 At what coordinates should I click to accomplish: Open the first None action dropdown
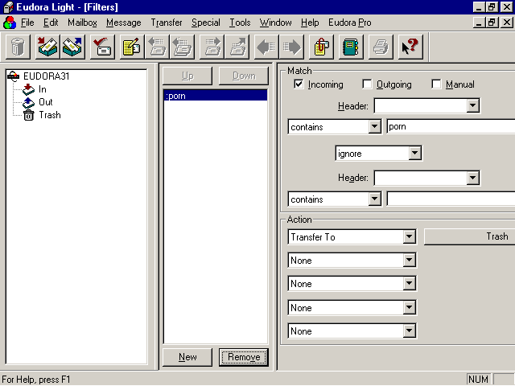(410, 261)
